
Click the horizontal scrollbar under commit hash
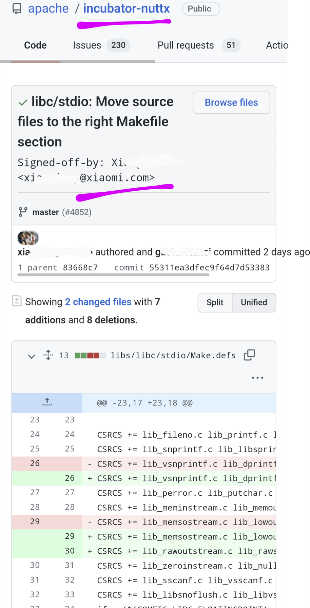[x=113, y=275]
